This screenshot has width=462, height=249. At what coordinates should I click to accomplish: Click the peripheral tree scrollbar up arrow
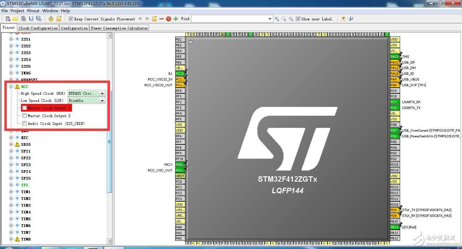click(110, 36)
